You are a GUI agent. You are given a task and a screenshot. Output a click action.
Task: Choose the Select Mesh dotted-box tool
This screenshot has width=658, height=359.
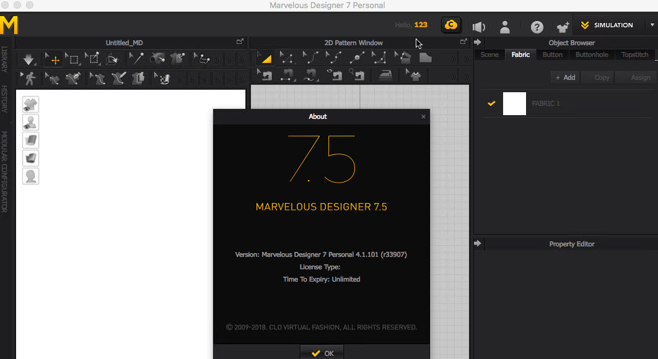(73, 59)
